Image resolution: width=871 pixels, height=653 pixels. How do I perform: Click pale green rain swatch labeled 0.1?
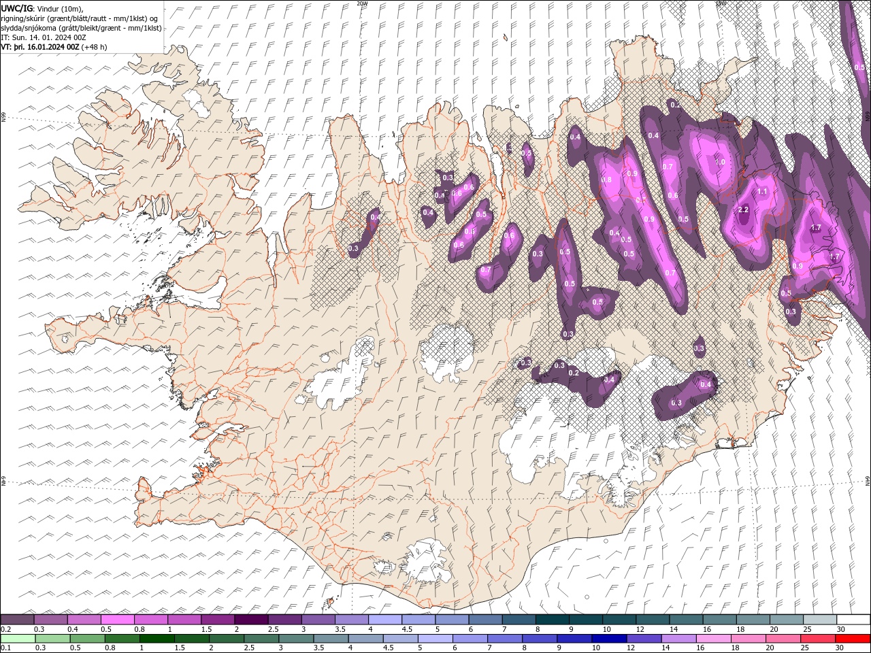[x=18, y=639]
